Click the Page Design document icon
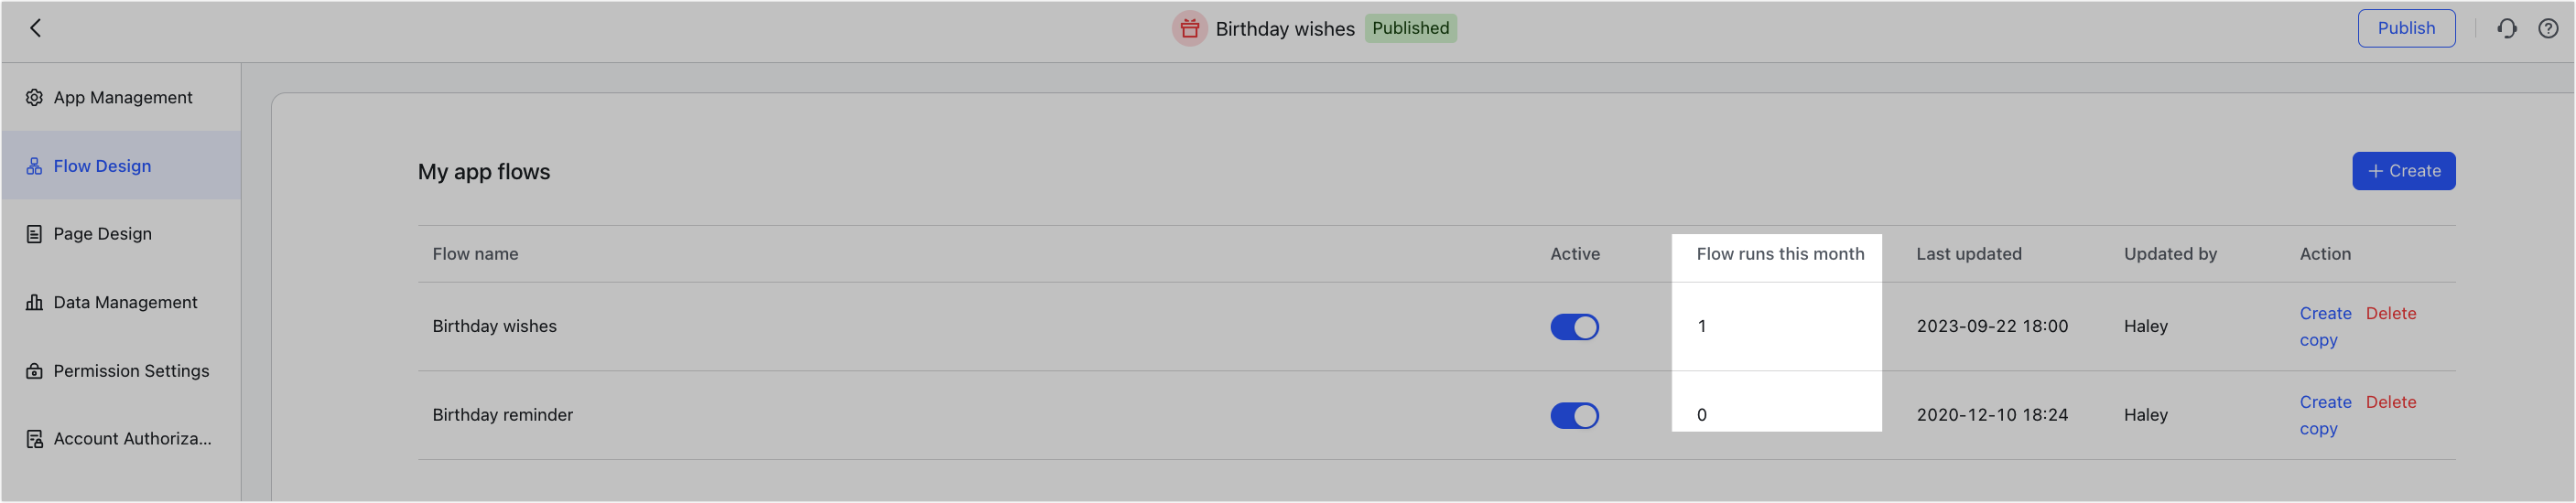The image size is (2576, 503). (34, 234)
